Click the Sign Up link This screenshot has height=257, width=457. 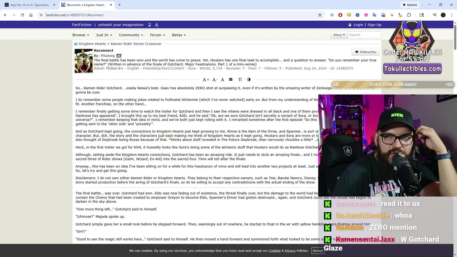click(374, 25)
